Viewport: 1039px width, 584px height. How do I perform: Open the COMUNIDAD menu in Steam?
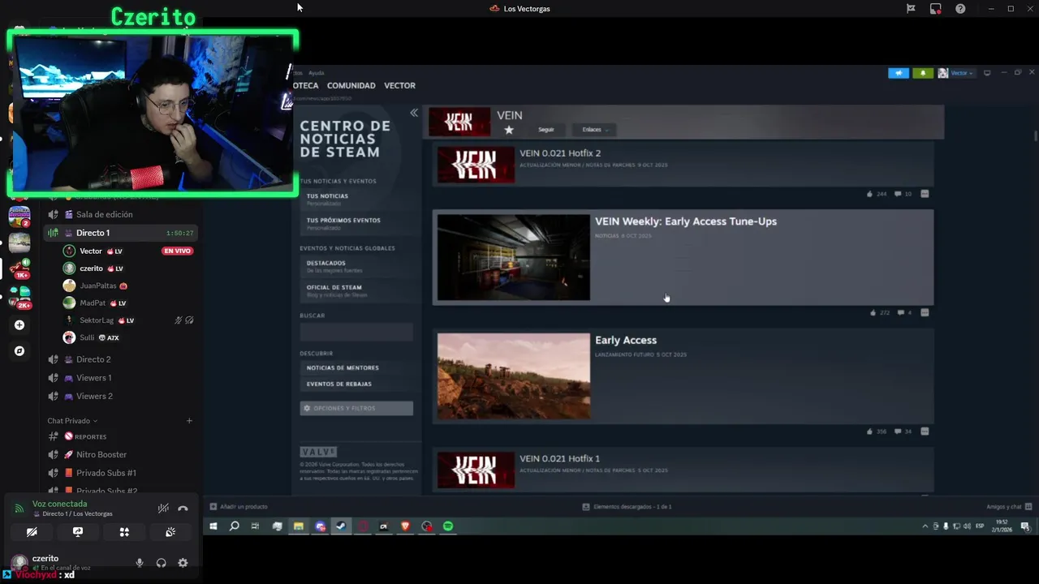(x=351, y=85)
